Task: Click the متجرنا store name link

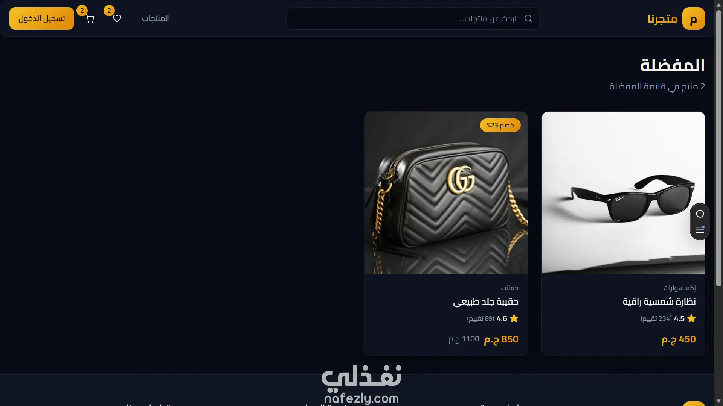Action: click(662, 18)
